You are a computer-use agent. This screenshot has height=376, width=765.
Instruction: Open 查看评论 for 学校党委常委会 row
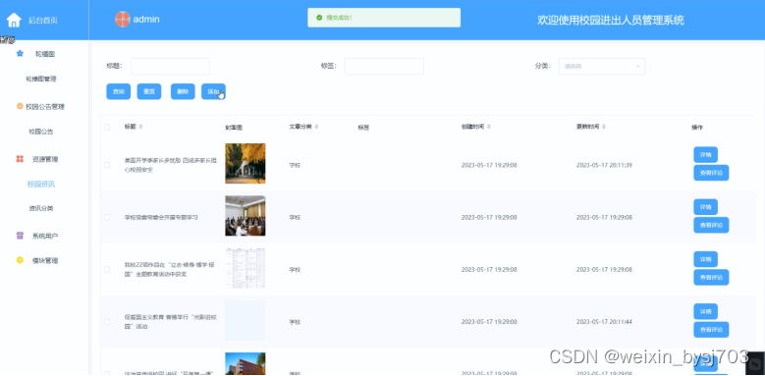point(711,225)
